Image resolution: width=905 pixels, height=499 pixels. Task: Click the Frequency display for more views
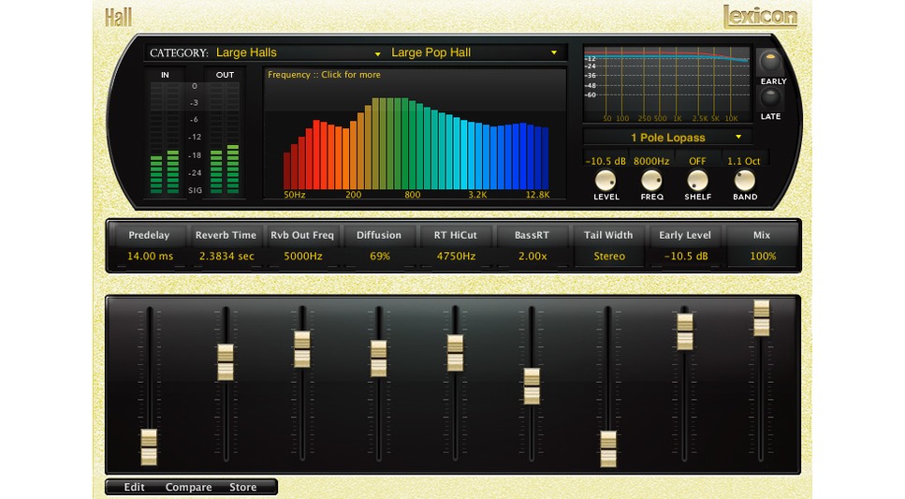coord(415,134)
